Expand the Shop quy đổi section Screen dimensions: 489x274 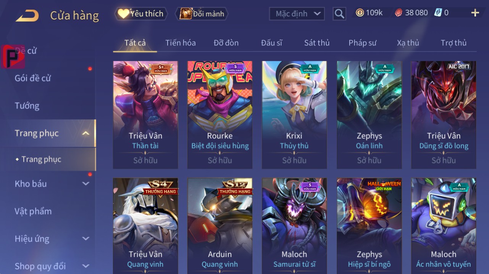tap(86, 266)
